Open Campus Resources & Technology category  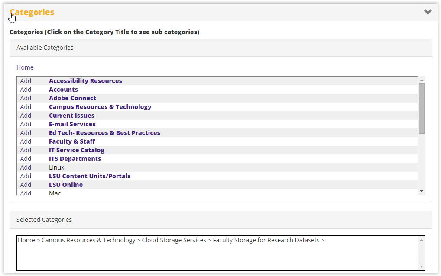(100, 107)
